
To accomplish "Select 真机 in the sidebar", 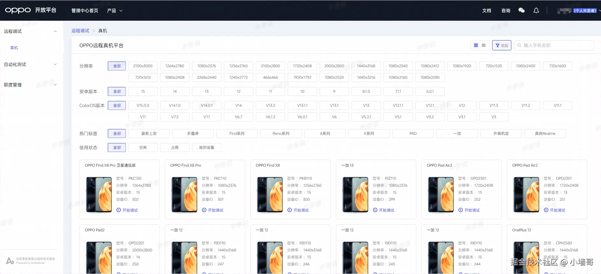I will pyautogui.click(x=14, y=48).
